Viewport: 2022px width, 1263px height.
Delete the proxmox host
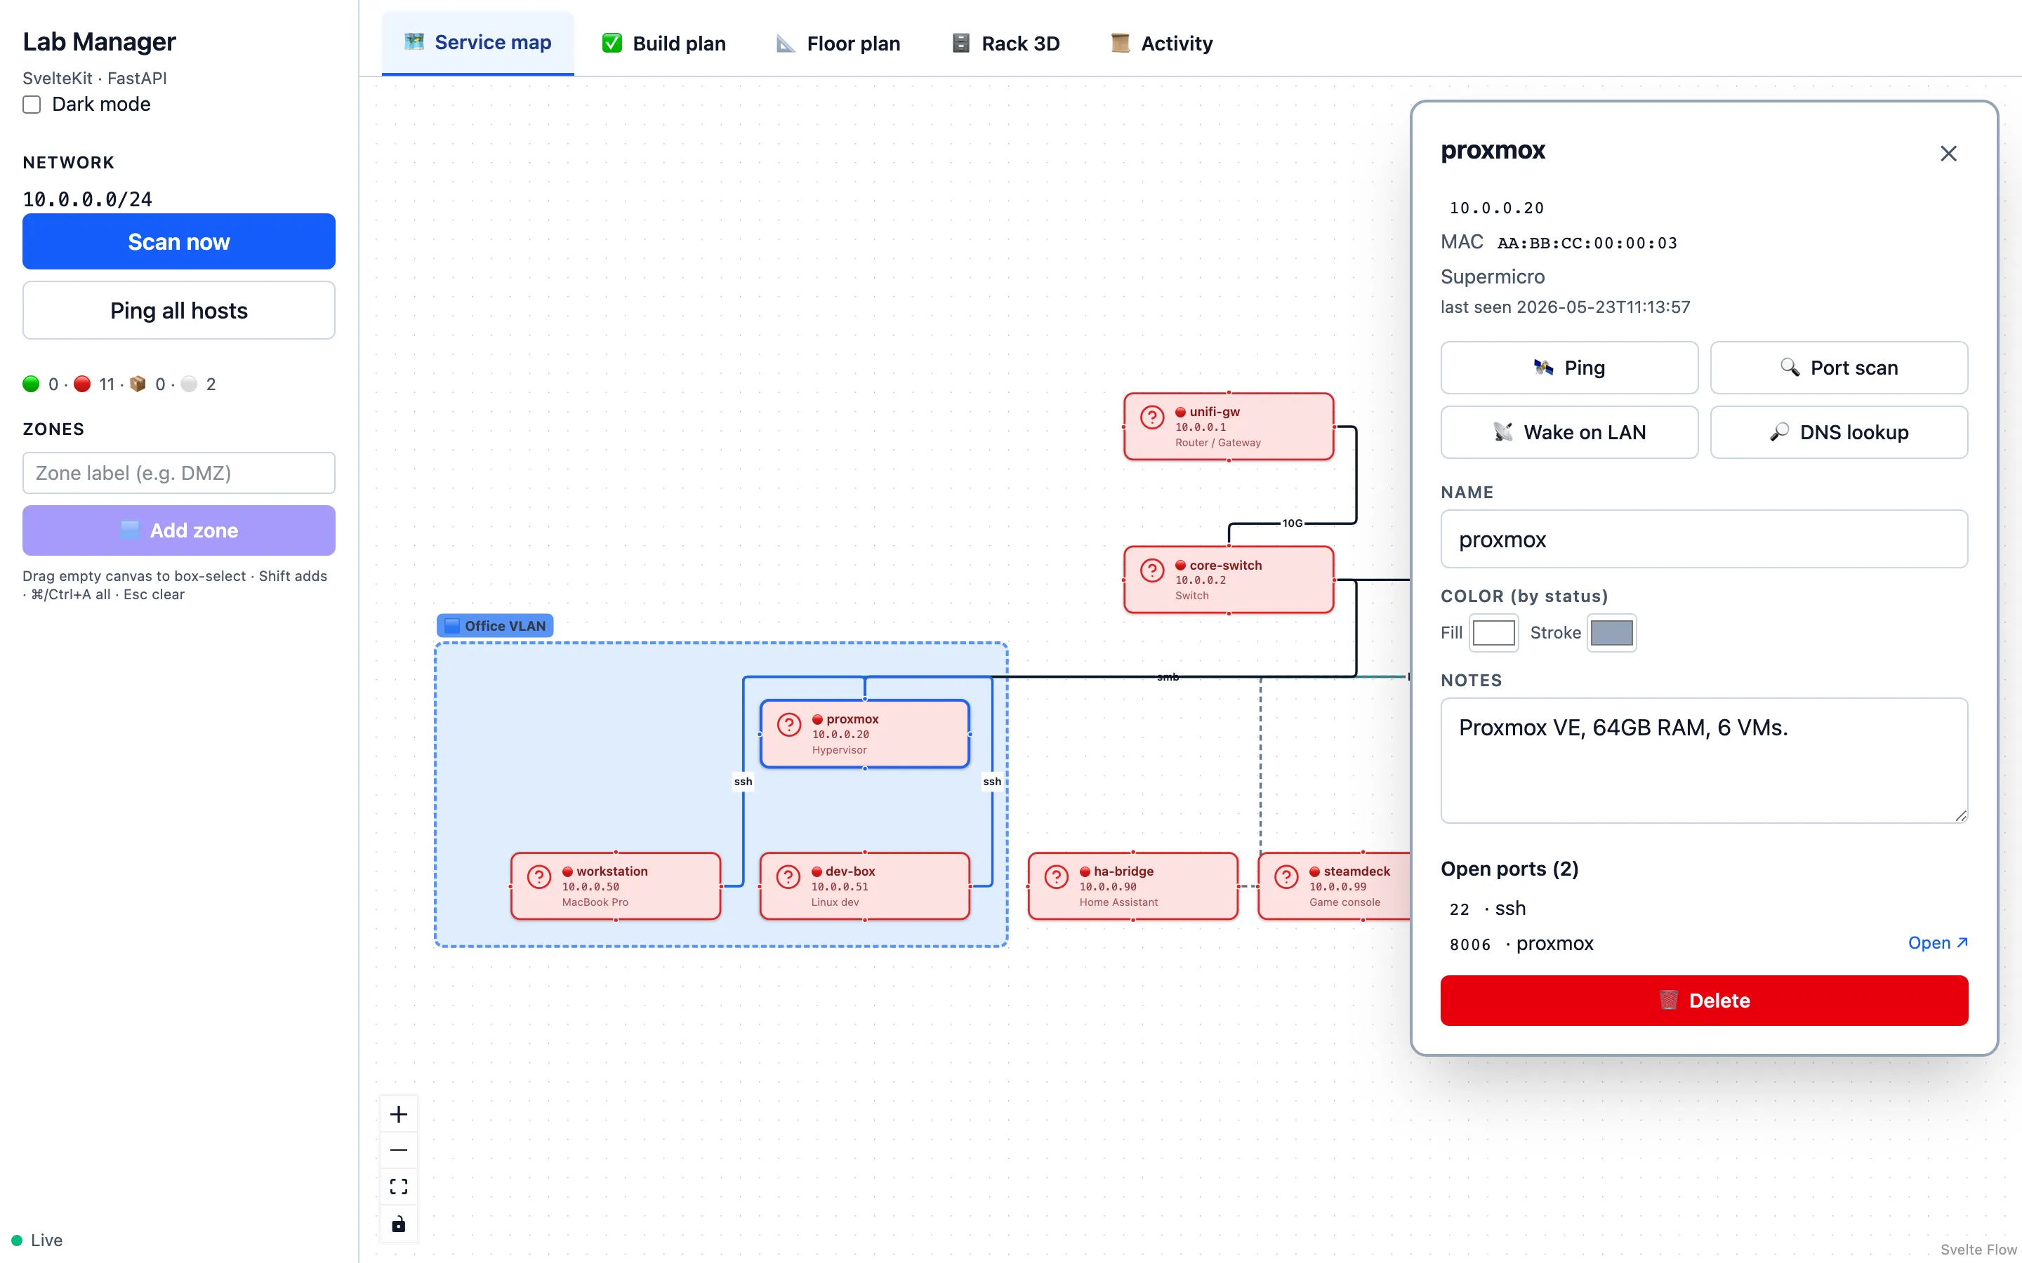pos(1705,1001)
